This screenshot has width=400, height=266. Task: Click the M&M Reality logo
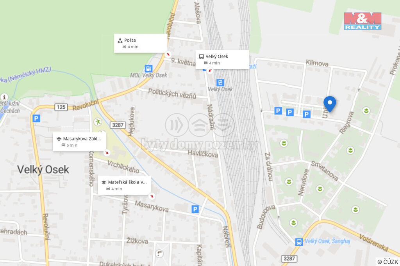(362, 21)
